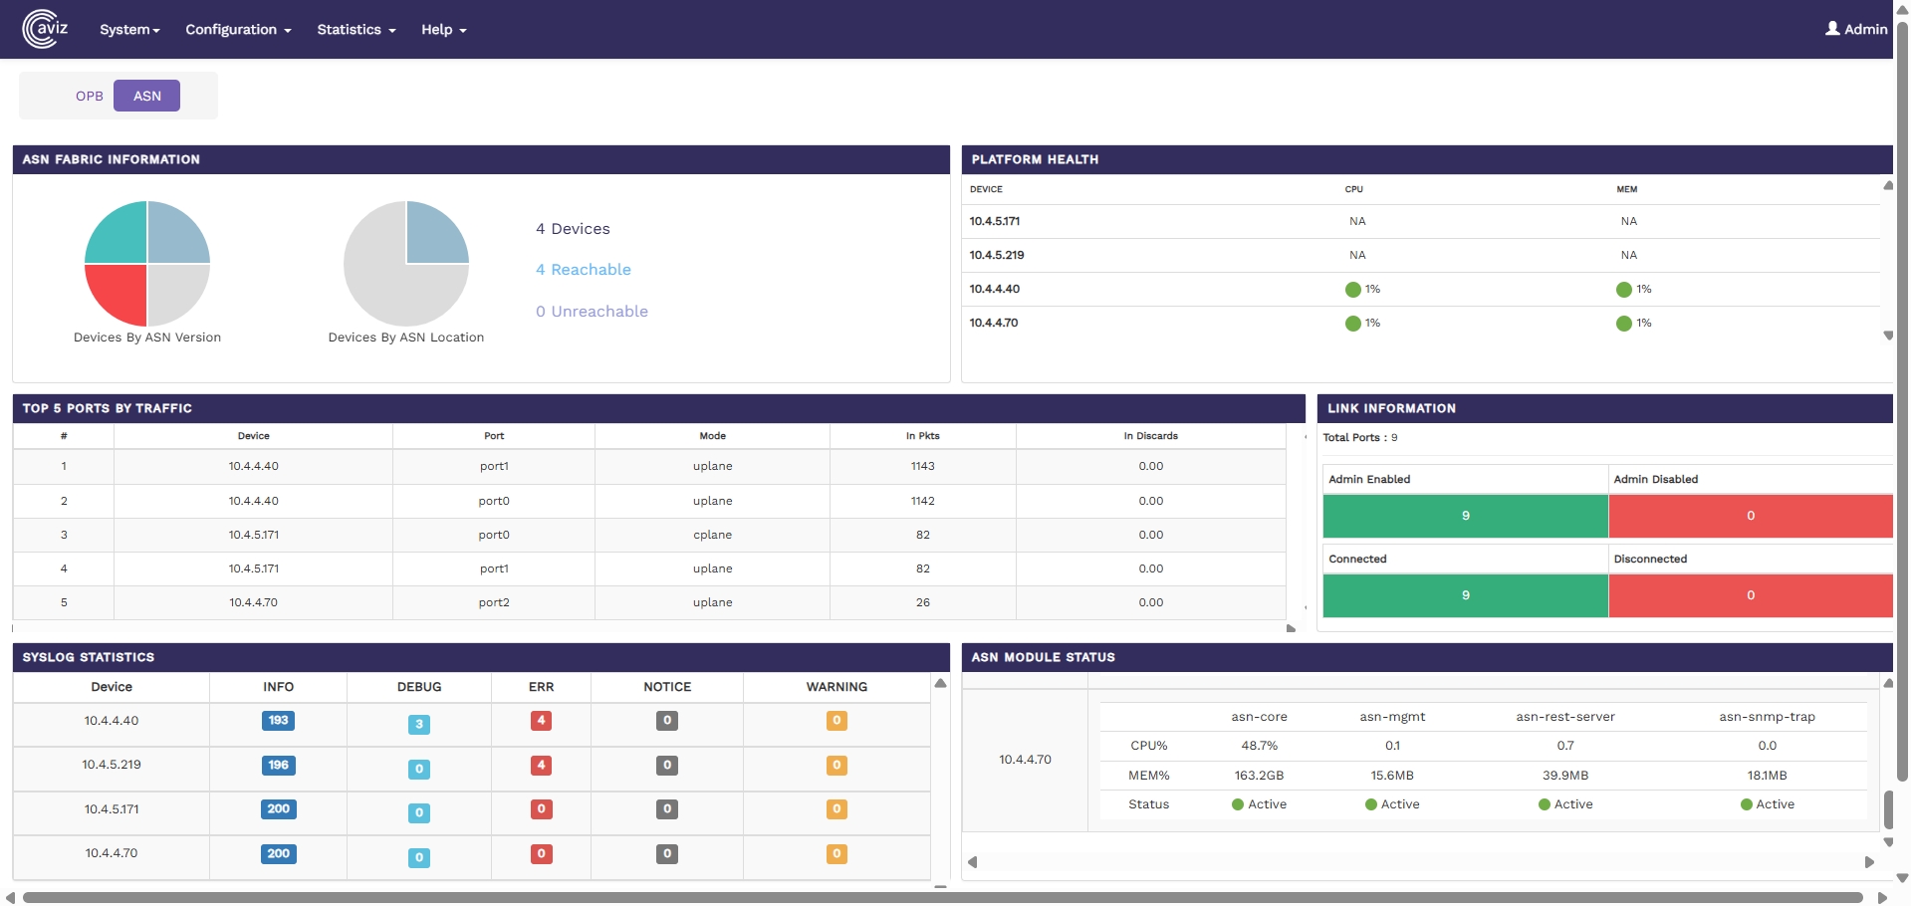1911x906 pixels.
Task: Click ERR badge 4 for 10.4.5.219
Action: [541, 766]
